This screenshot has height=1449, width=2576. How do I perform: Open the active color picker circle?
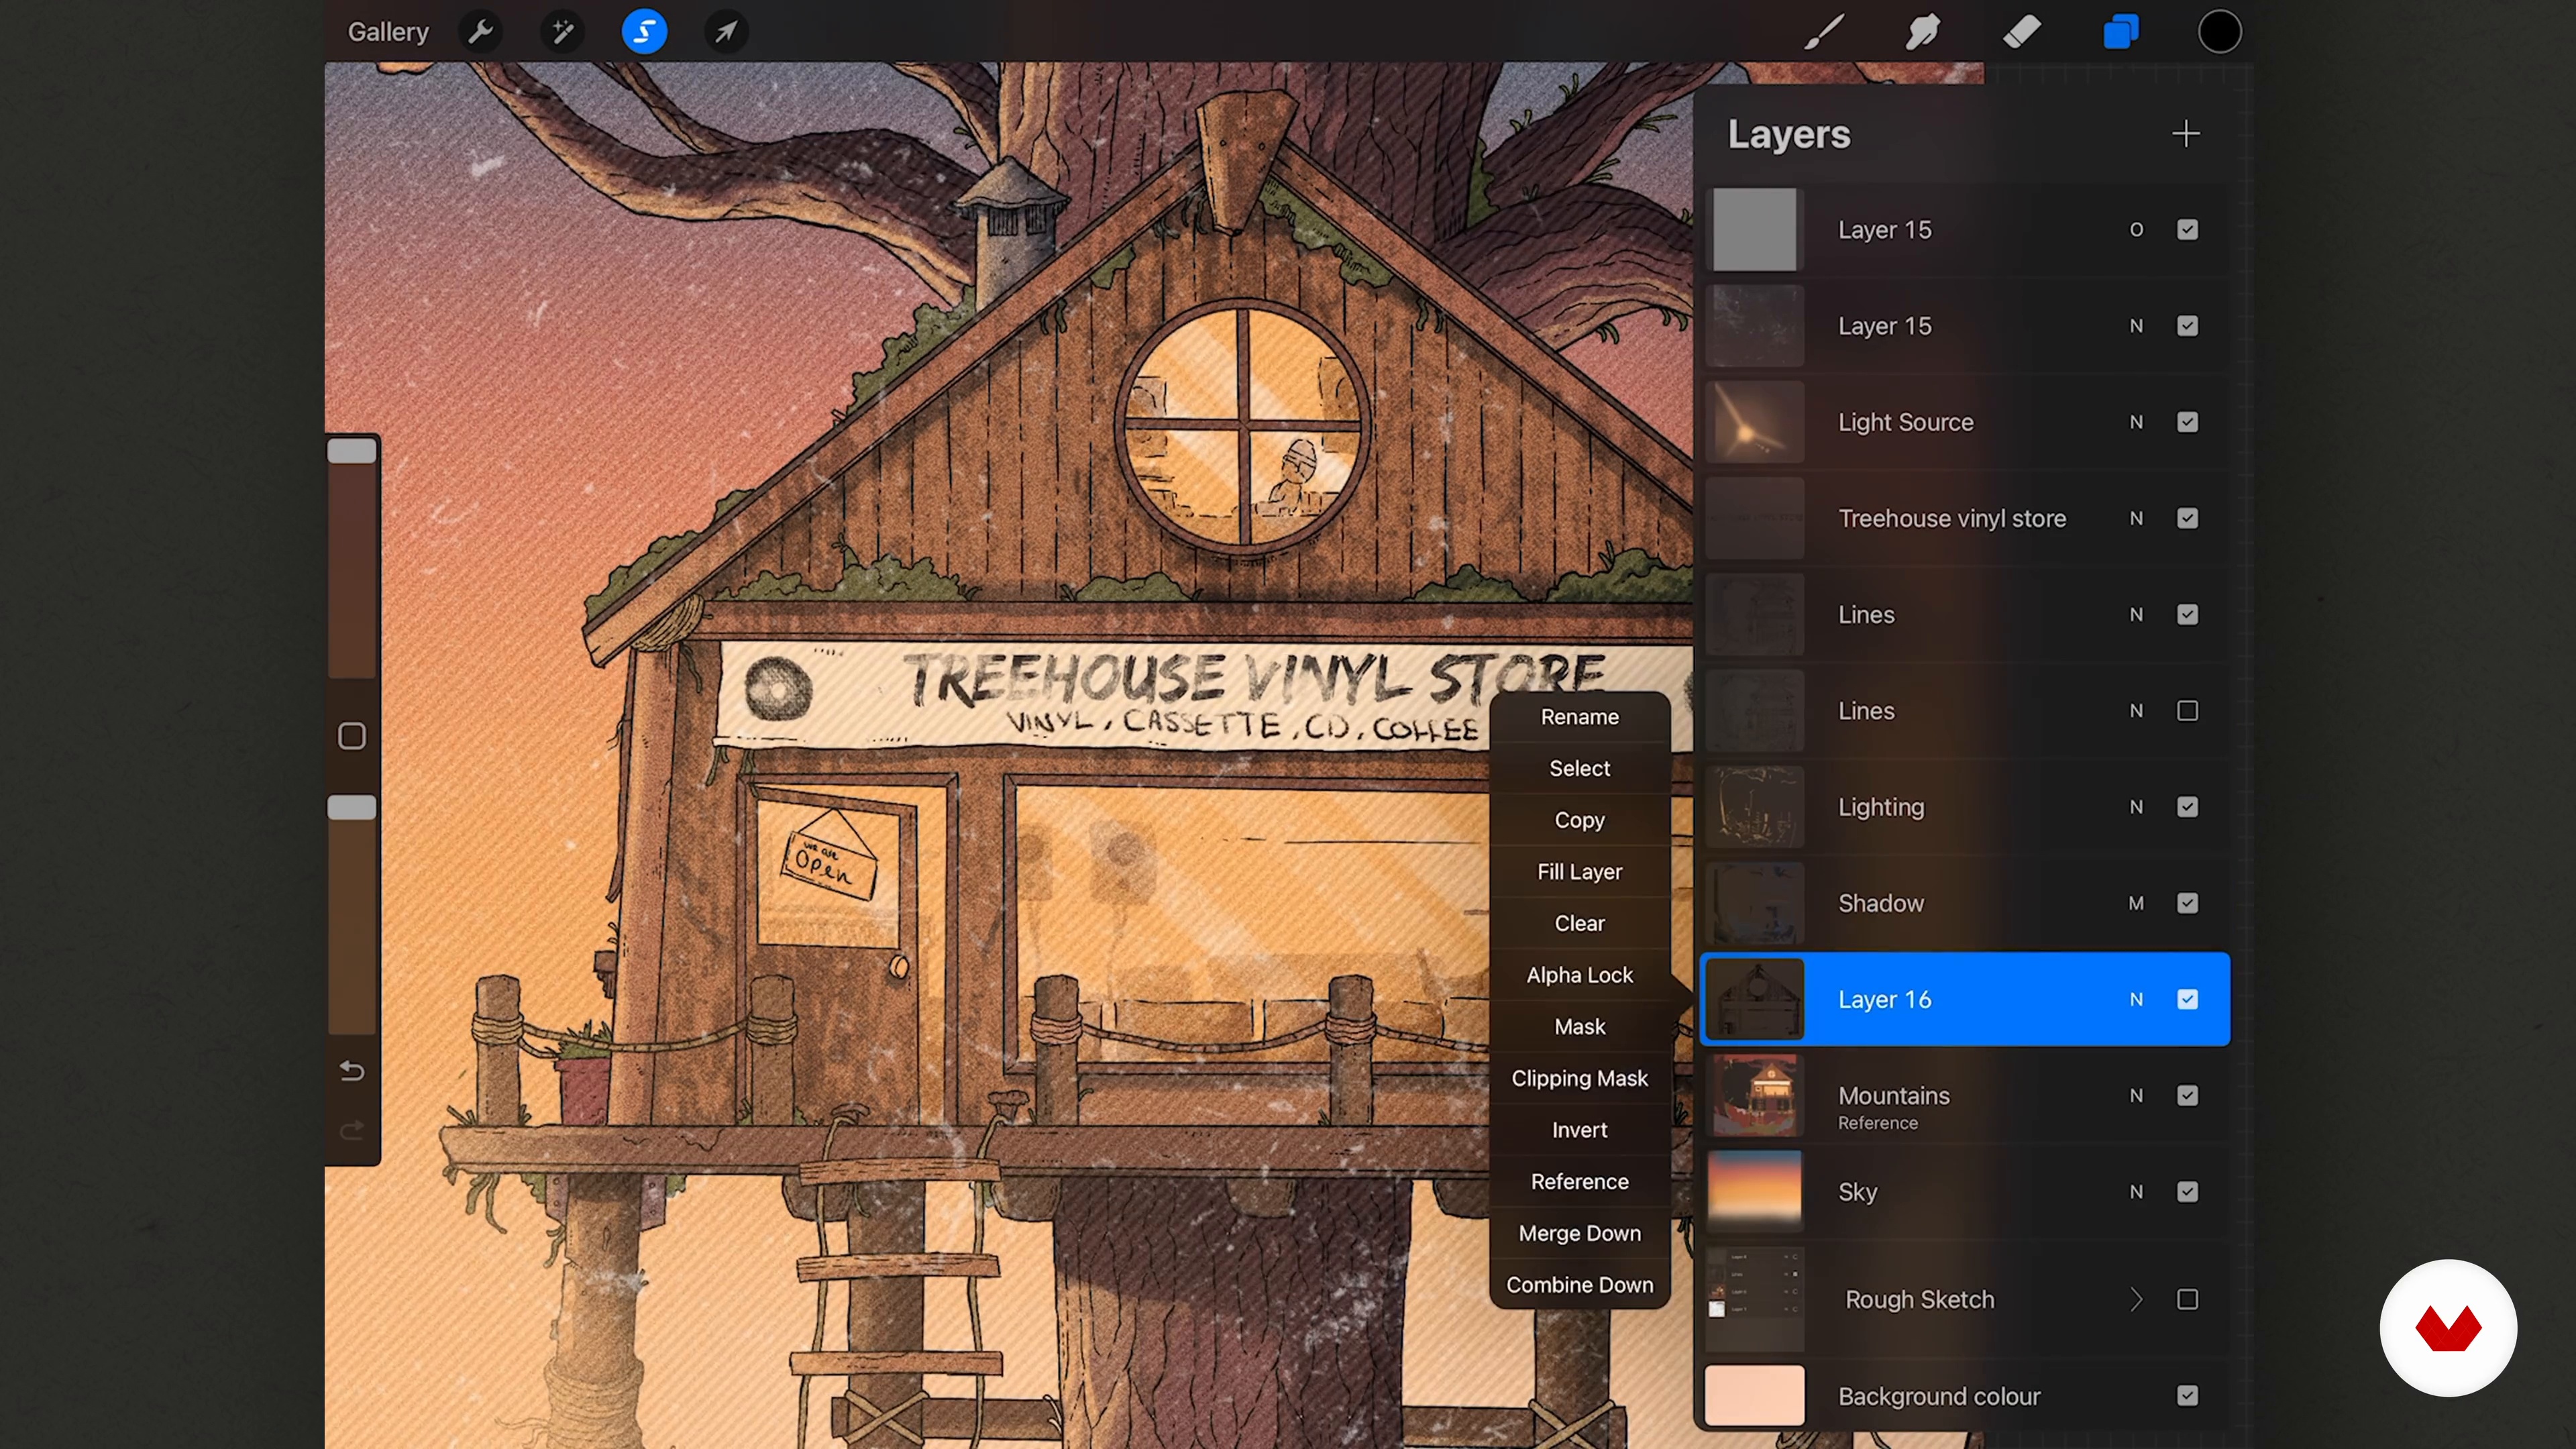[x=2219, y=32]
